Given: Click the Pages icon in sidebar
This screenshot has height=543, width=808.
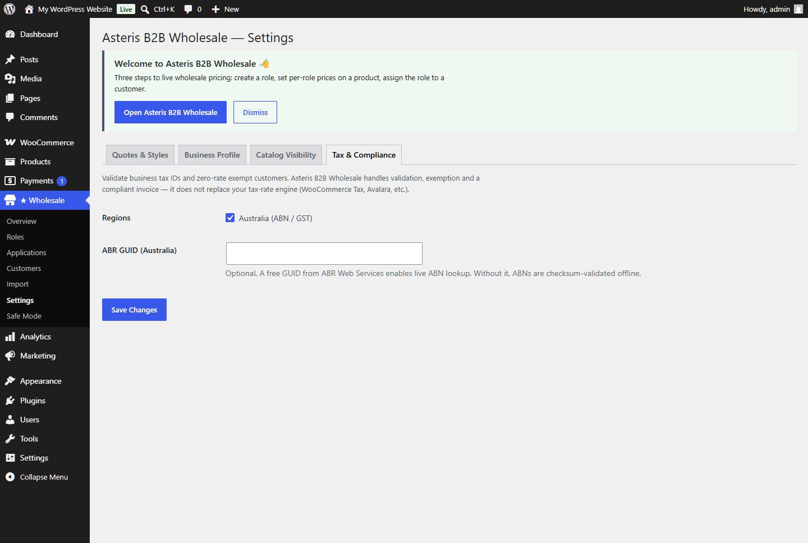Looking at the screenshot, I should (10, 98).
